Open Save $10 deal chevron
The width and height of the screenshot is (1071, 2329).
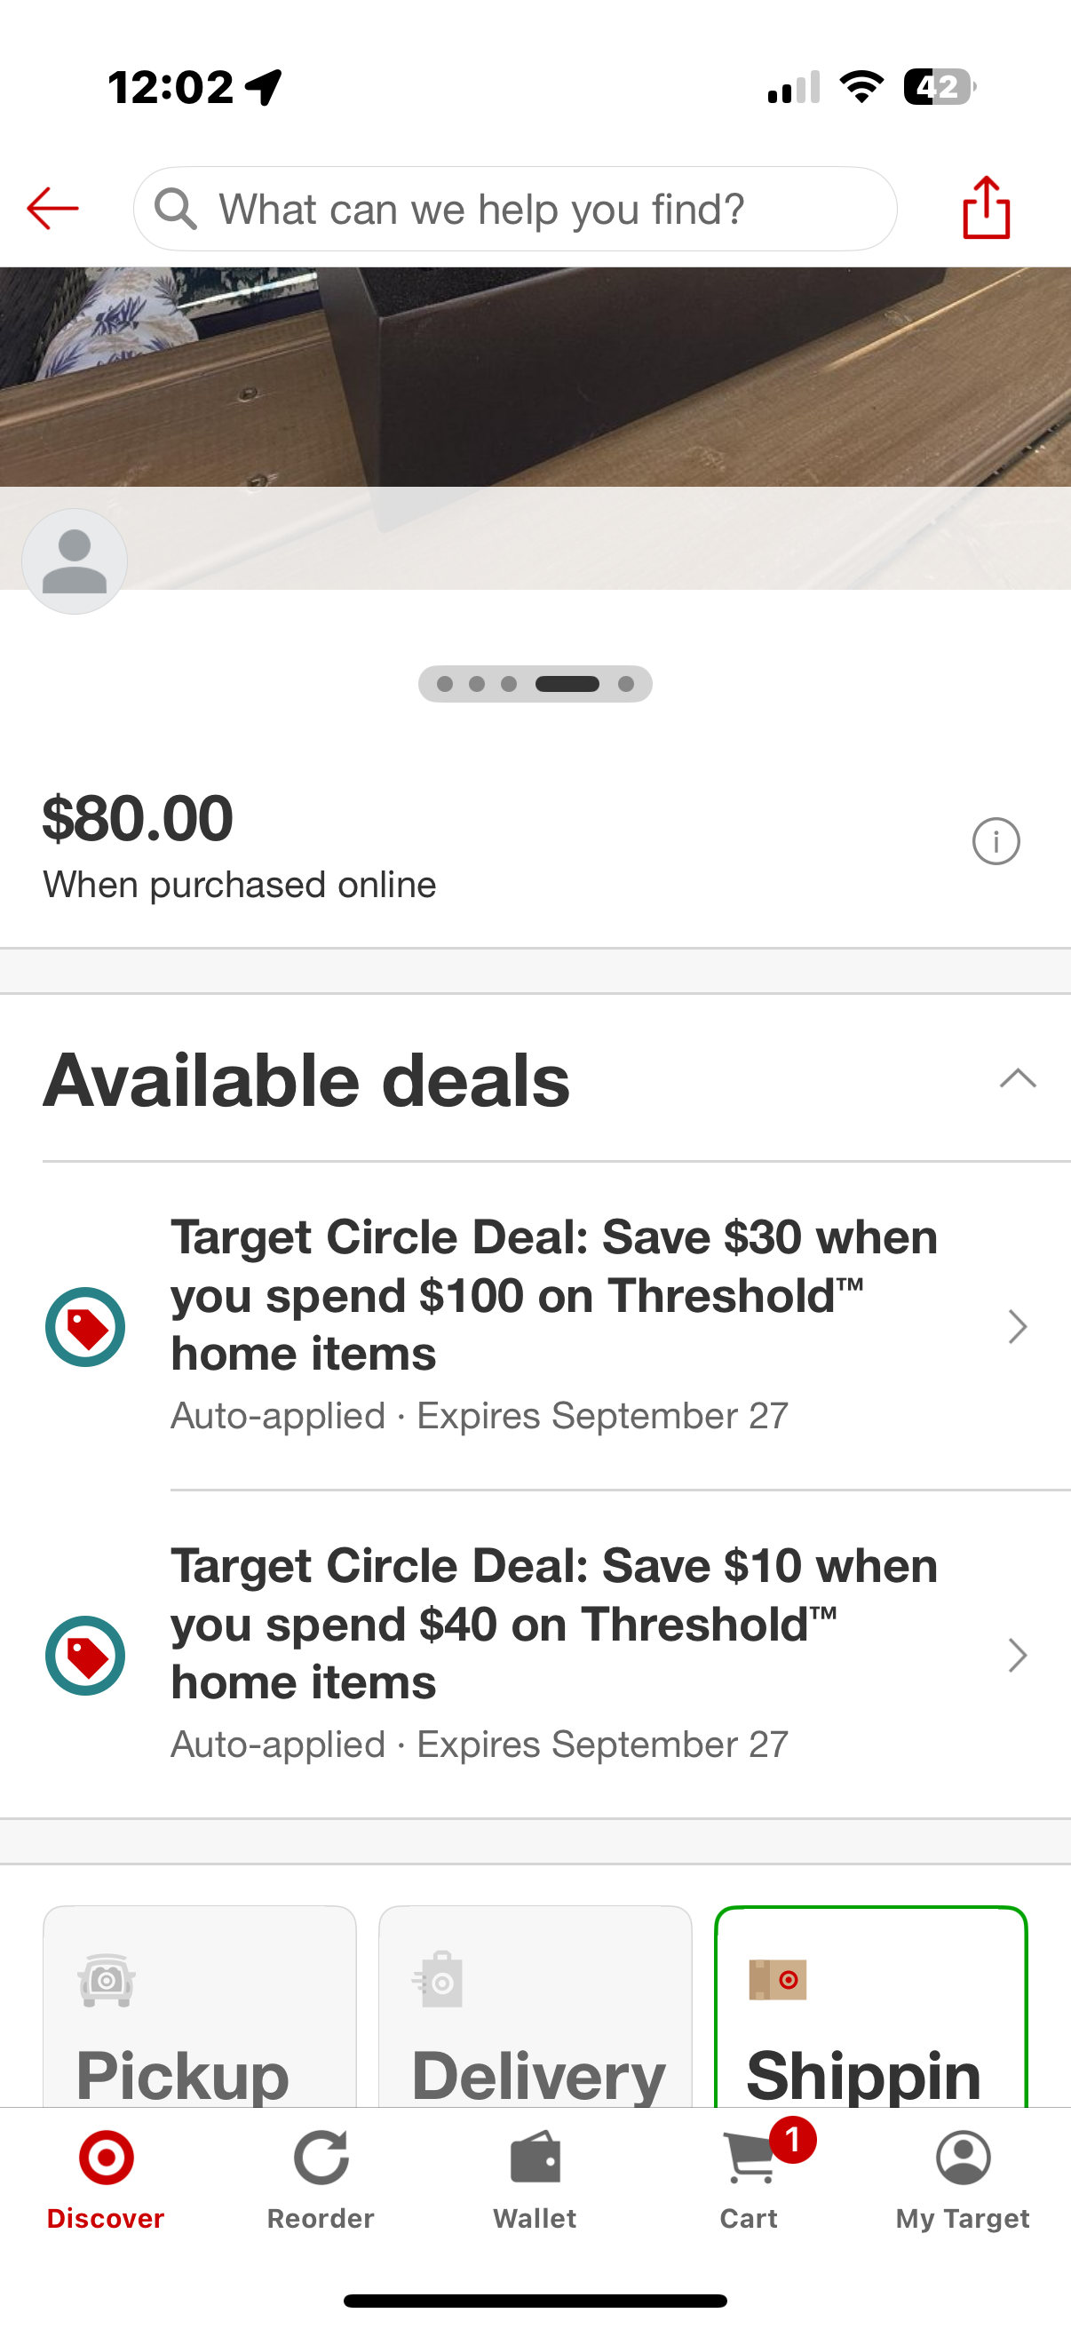pyautogui.click(x=1018, y=1656)
